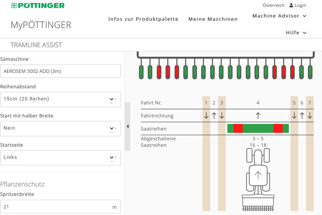Select Fahrt number 3
The image size is (322, 215).
click(x=222, y=103)
